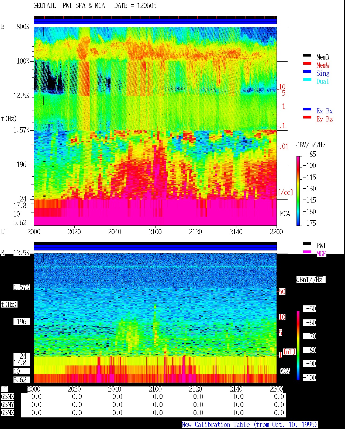Click the MemW legend label
Viewport: 345px width, 429px height.
pos(323,65)
